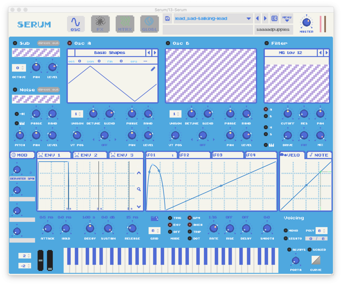Open the VELO velocity tab
The image size is (342, 285).
(x=292, y=155)
